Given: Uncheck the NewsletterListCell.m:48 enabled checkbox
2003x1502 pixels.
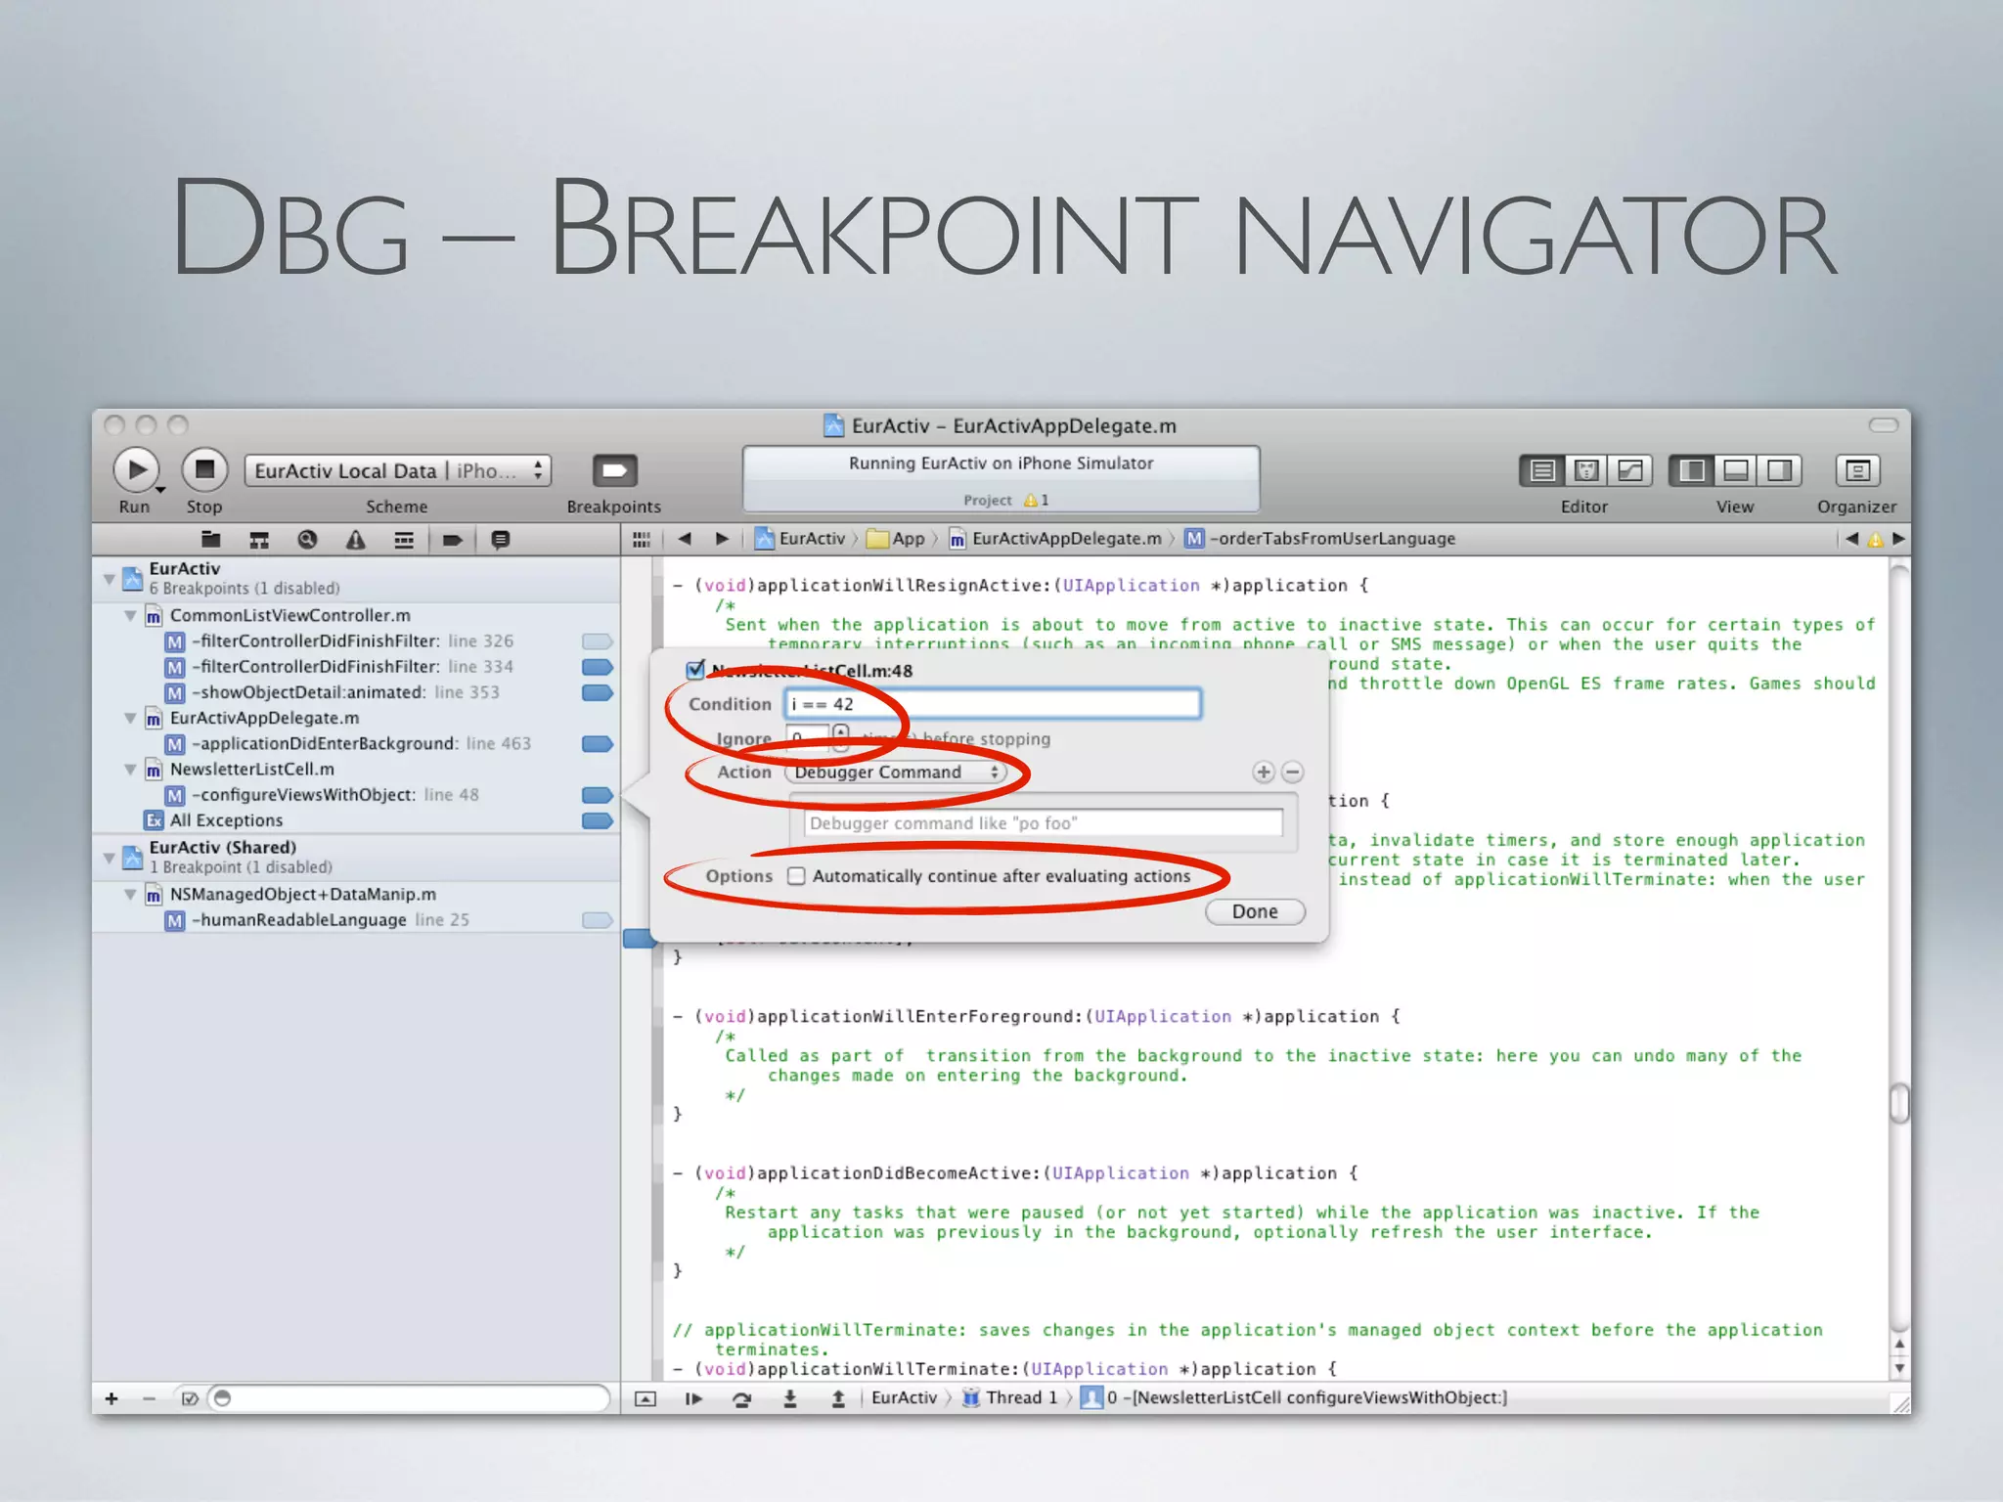Looking at the screenshot, I should (695, 670).
